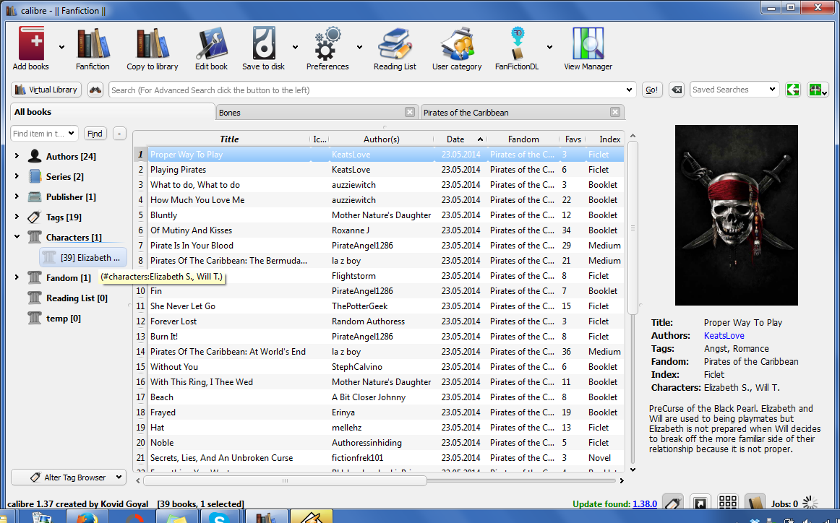
Task: Sort by the Favs column header
Action: tap(573, 139)
